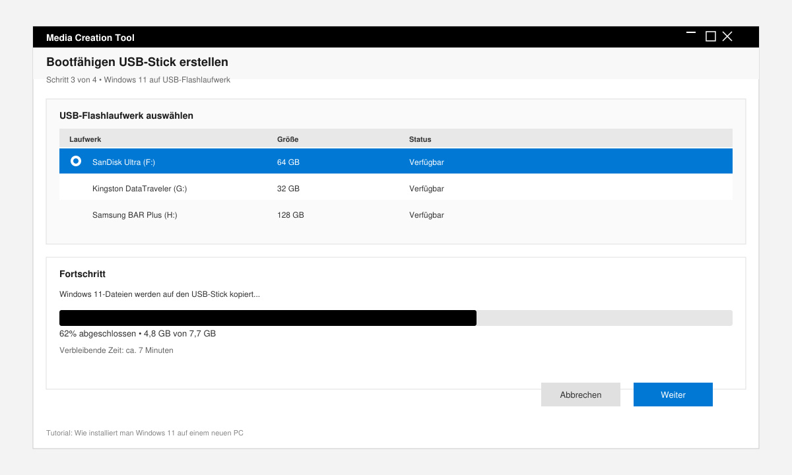Click the Abbrechen button
The image size is (792, 475).
click(581, 395)
